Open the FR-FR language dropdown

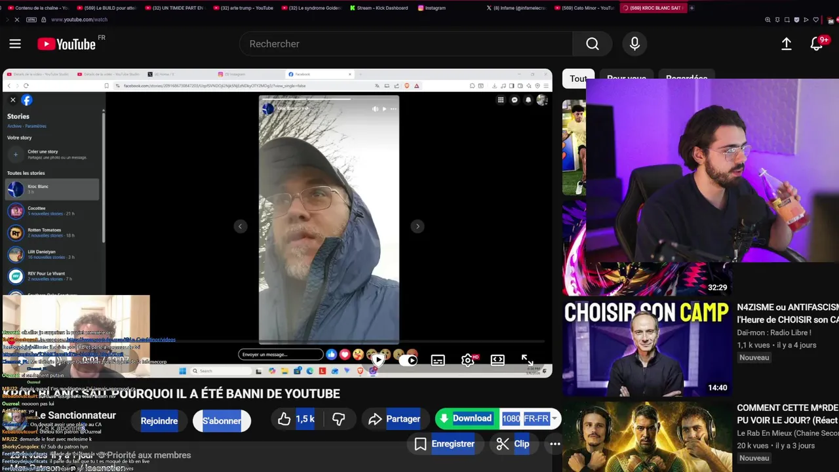540,418
